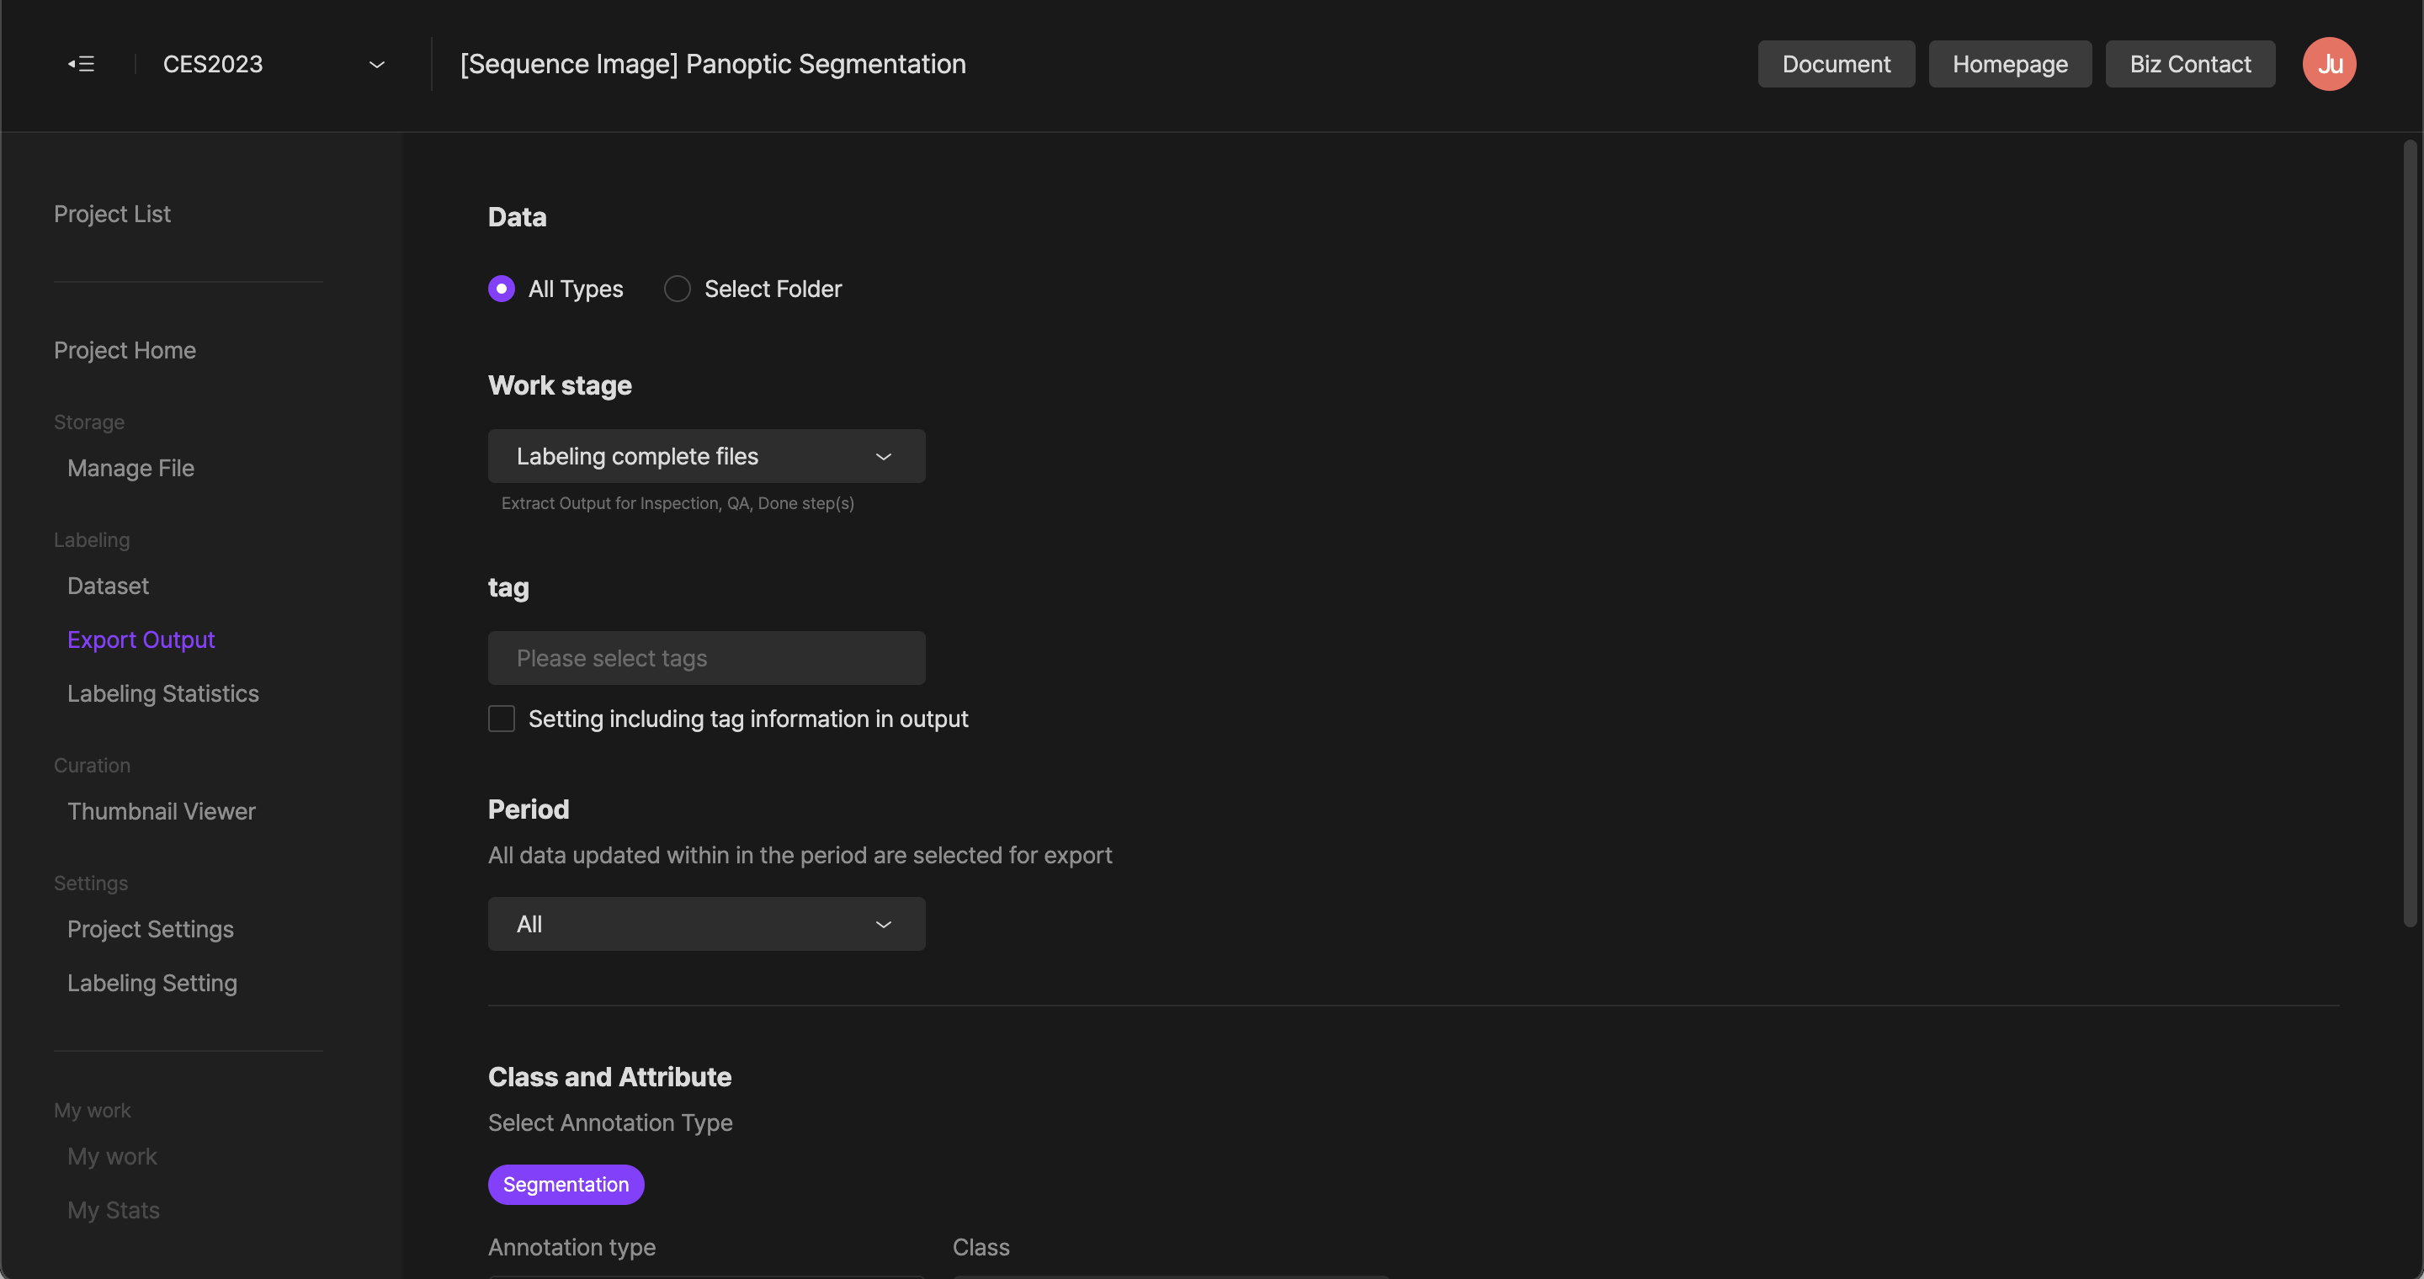Go to the Homepage button

point(2009,64)
